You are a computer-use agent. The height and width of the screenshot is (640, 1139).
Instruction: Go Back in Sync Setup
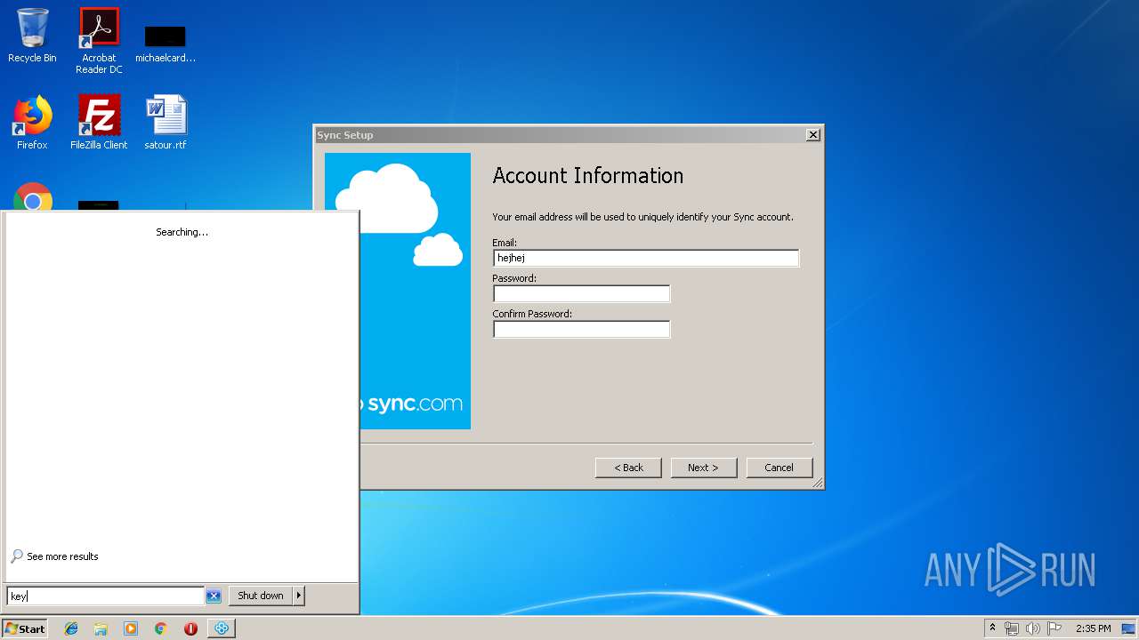628,468
